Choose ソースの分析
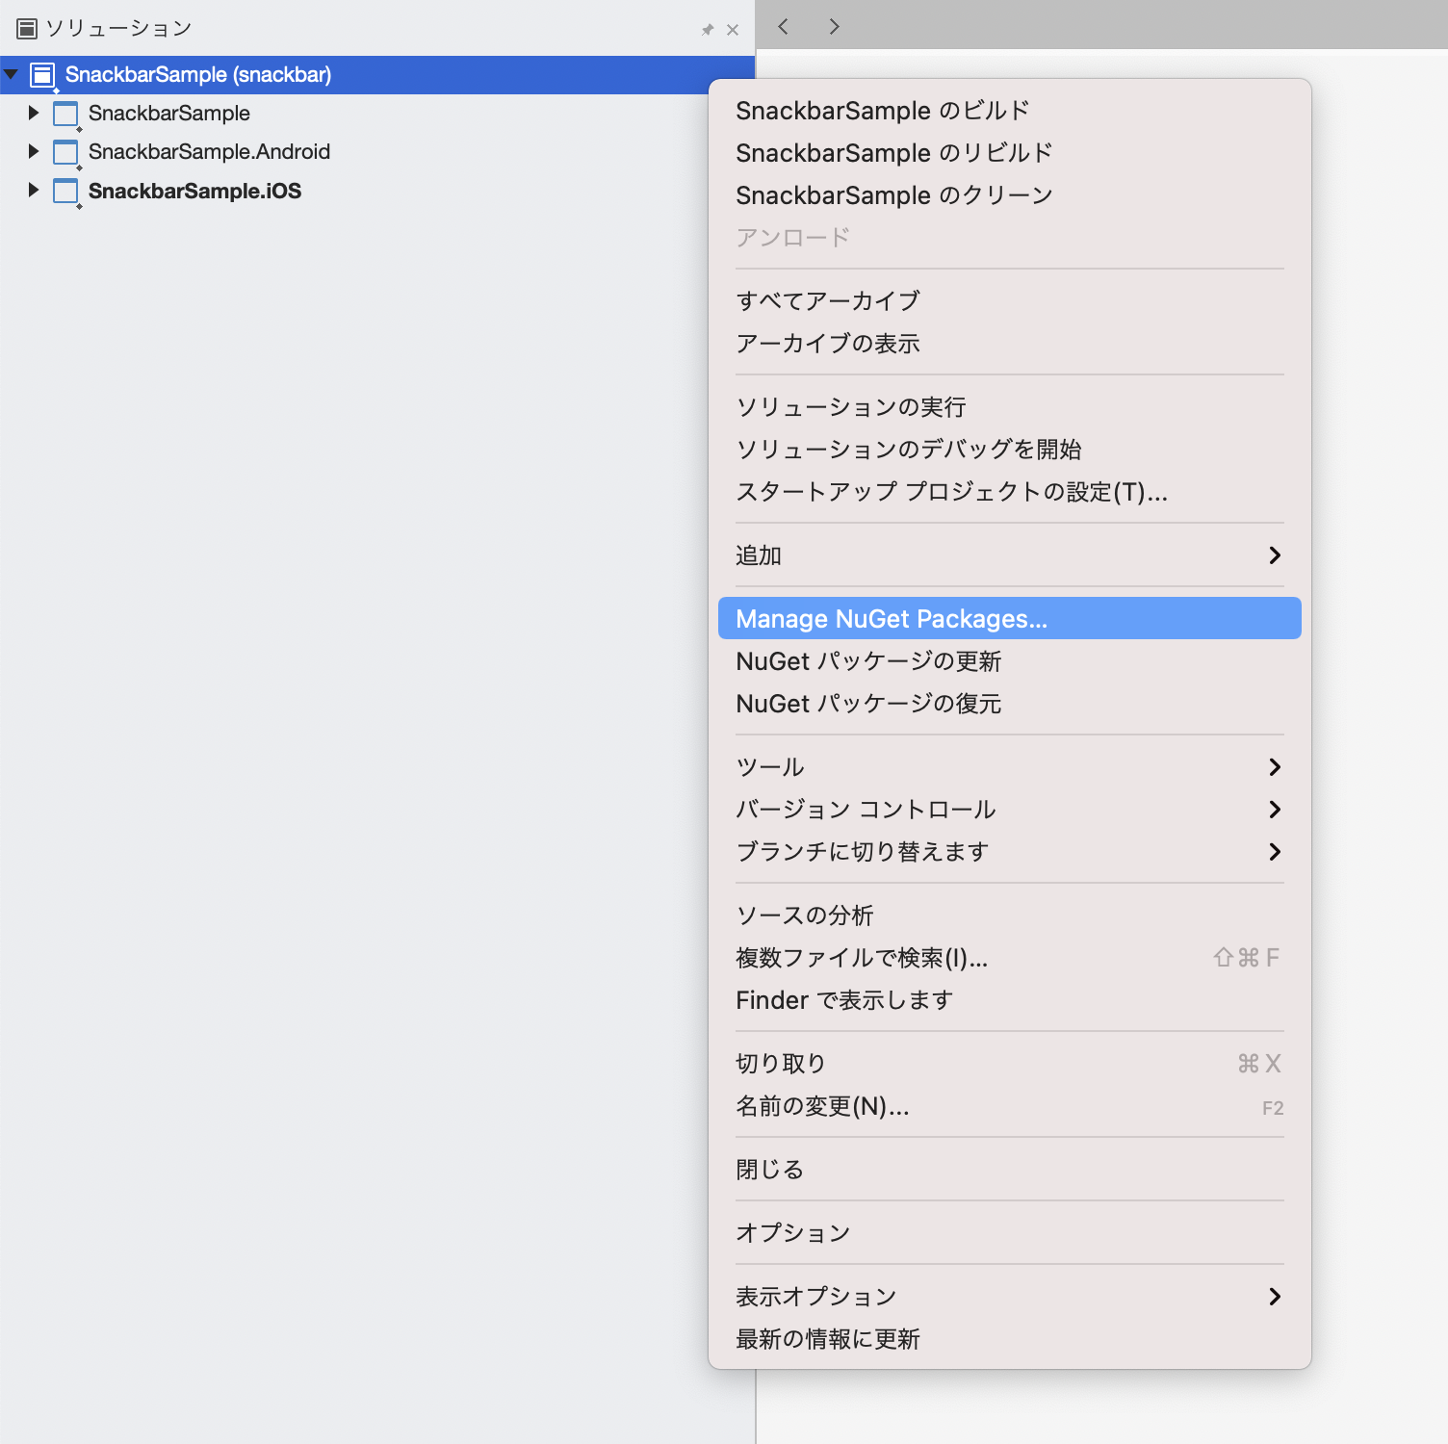 click(1010, 915)
